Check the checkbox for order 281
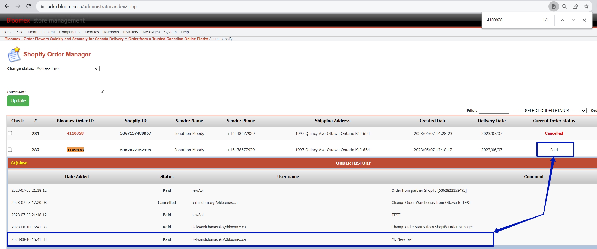The image size is (597, 249). point(10,133)
